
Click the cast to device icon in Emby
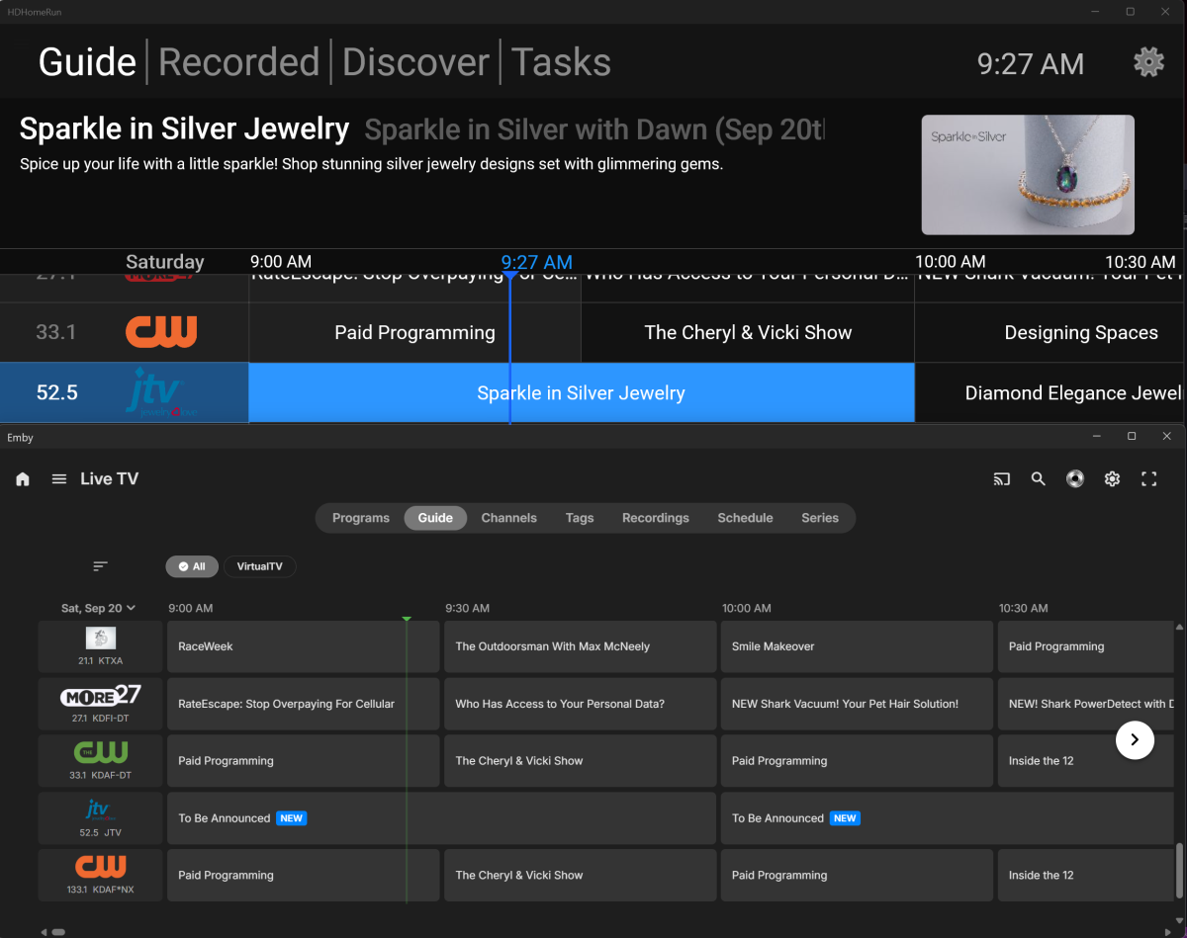point(1002,479)
